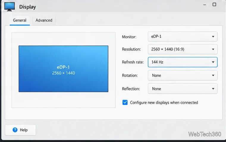Click the 'Display' window title text

click(28, 7)
